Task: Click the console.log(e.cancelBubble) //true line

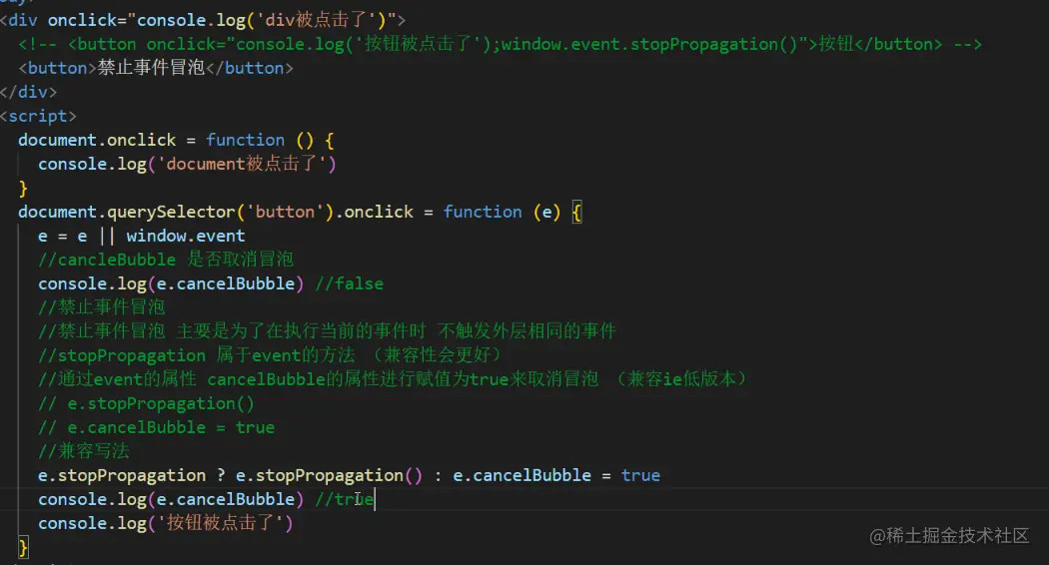Action: point(206,499)
